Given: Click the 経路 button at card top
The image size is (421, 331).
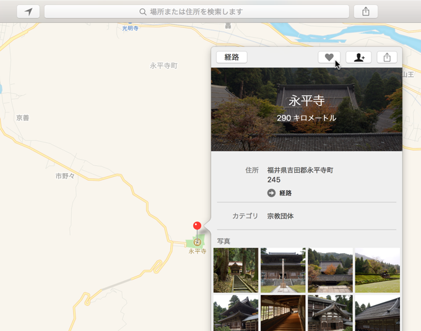Looking at the screenshot, I should (232, 57).
